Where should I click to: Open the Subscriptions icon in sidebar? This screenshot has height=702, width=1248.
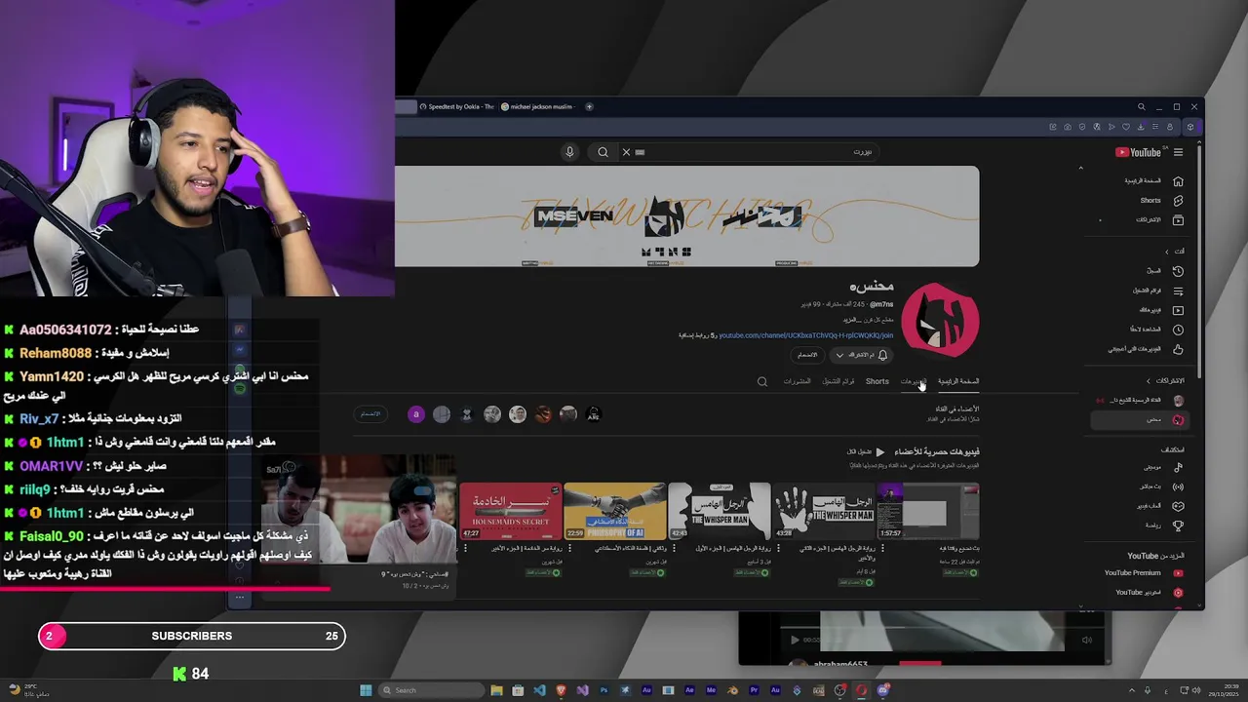click(x=1178, y=220)
